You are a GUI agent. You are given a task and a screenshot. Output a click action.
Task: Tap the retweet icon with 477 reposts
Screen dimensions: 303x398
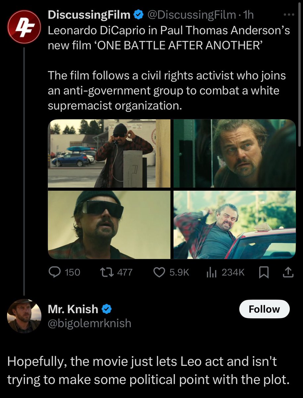(x=106, y=272)
